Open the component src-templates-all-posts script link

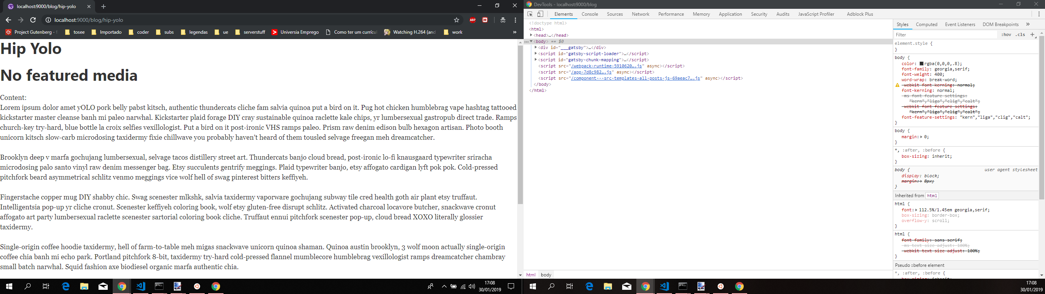(x=636, y=78)
